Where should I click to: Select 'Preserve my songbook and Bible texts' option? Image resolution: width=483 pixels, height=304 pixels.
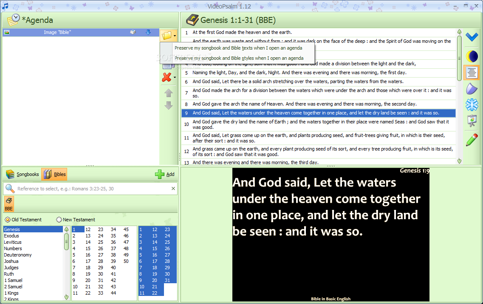pos(238,48)
